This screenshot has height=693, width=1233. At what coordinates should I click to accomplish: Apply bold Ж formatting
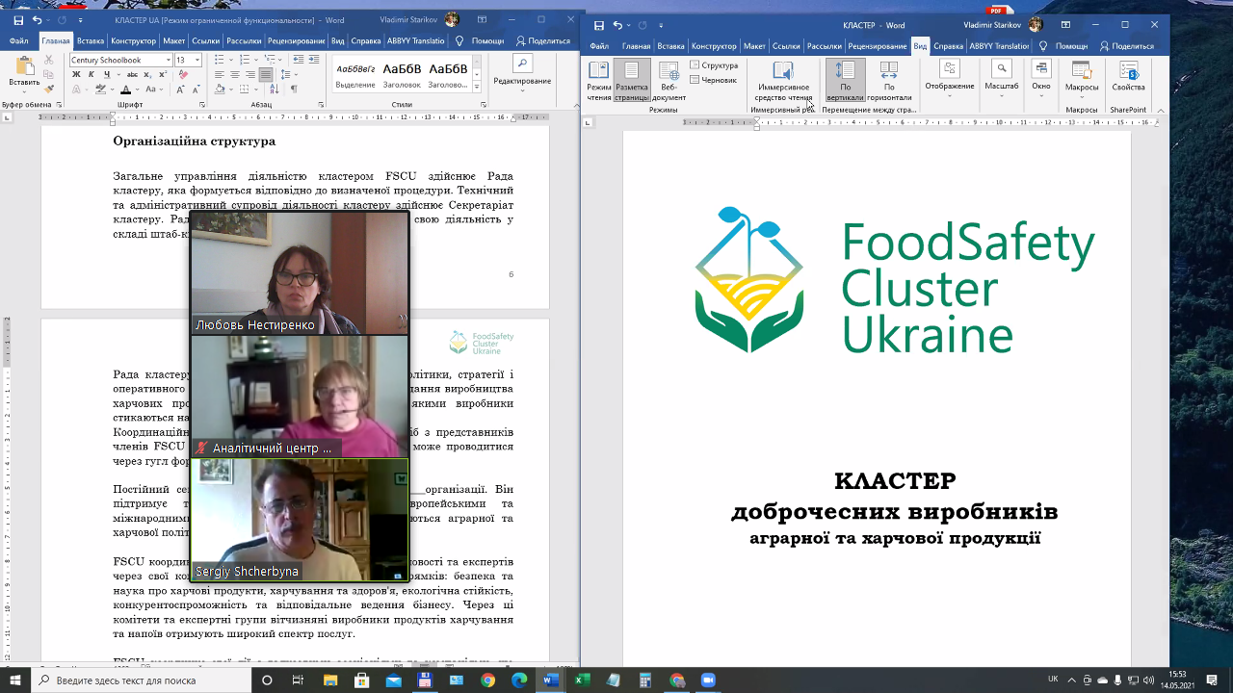76,74
